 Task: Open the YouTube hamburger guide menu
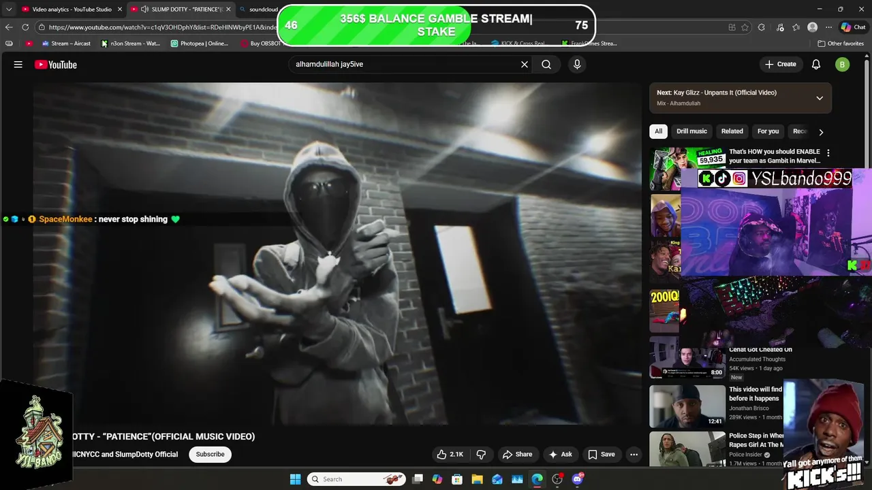[18, 65]
